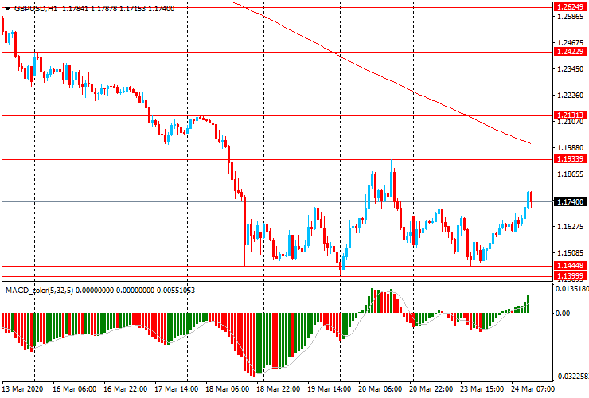Select the 20 Mar 06:00 time label

[380, 388]
